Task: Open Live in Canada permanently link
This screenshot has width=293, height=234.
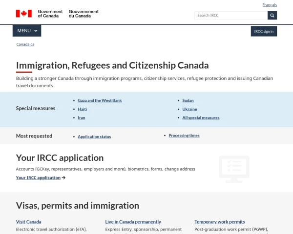Action: pos(133,222)
